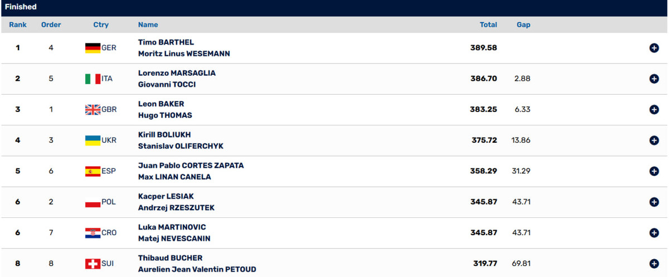Image resolution: width=669 pixels, height=277 pixels.
Task: Open Ukraine row plus icon
Action: [x=654, y=140]
